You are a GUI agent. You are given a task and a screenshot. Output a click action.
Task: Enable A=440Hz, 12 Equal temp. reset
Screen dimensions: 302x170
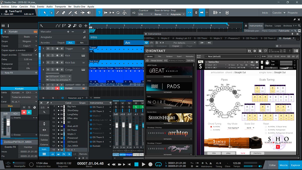click(x=266, y=127)
